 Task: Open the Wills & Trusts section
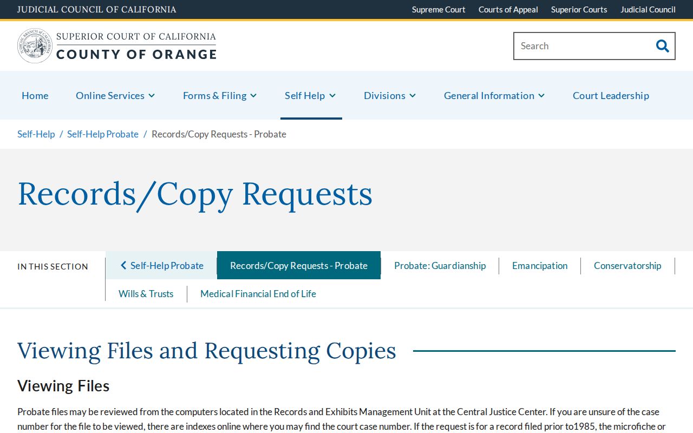click(x=146, y=293)
